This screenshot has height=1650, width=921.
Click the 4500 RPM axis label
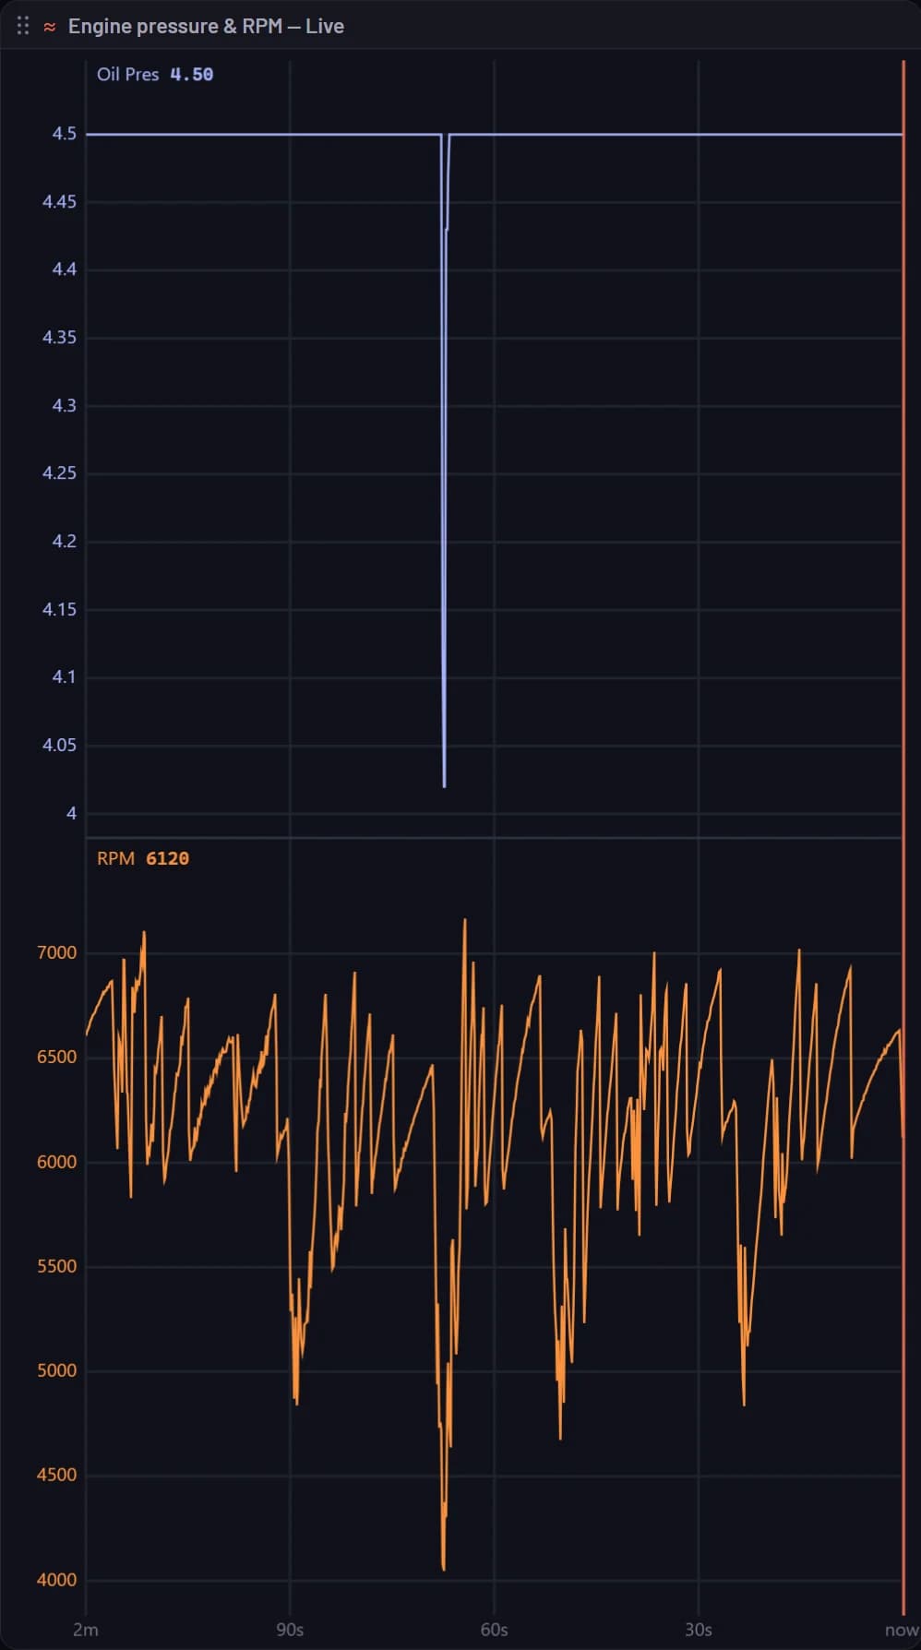click(57, 1476)
